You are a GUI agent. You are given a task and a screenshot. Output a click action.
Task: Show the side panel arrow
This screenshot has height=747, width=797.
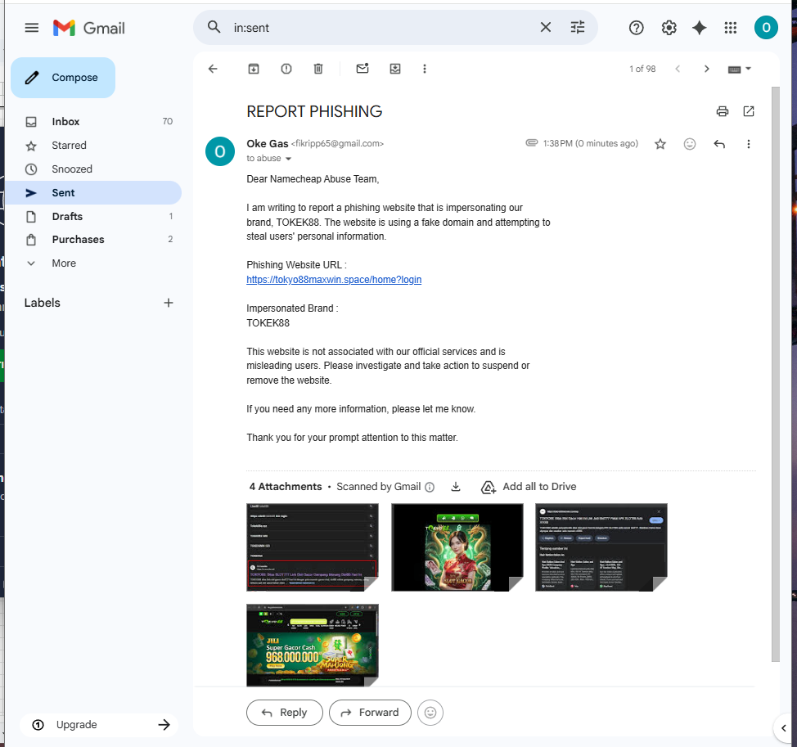[x=784, y=728]
